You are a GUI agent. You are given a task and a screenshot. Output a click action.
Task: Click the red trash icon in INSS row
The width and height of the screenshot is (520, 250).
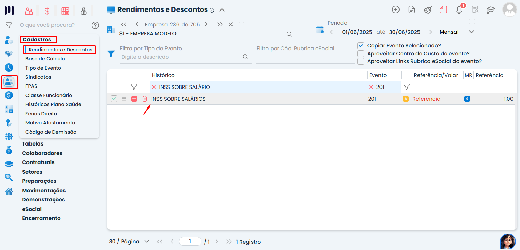[145, 99]
